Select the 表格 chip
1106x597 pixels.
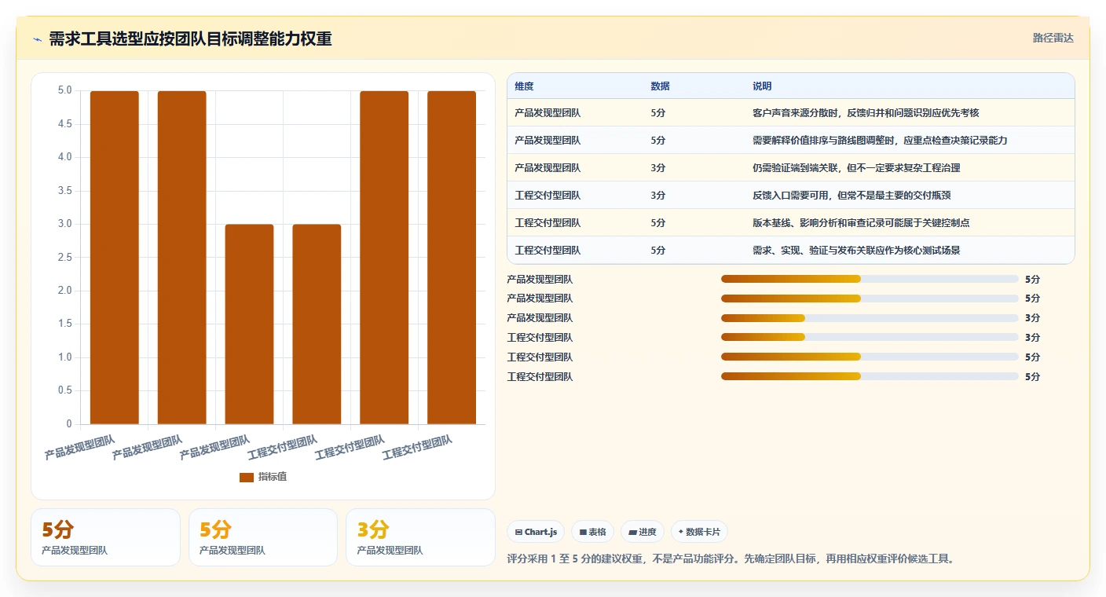click(x=592, y=532)
